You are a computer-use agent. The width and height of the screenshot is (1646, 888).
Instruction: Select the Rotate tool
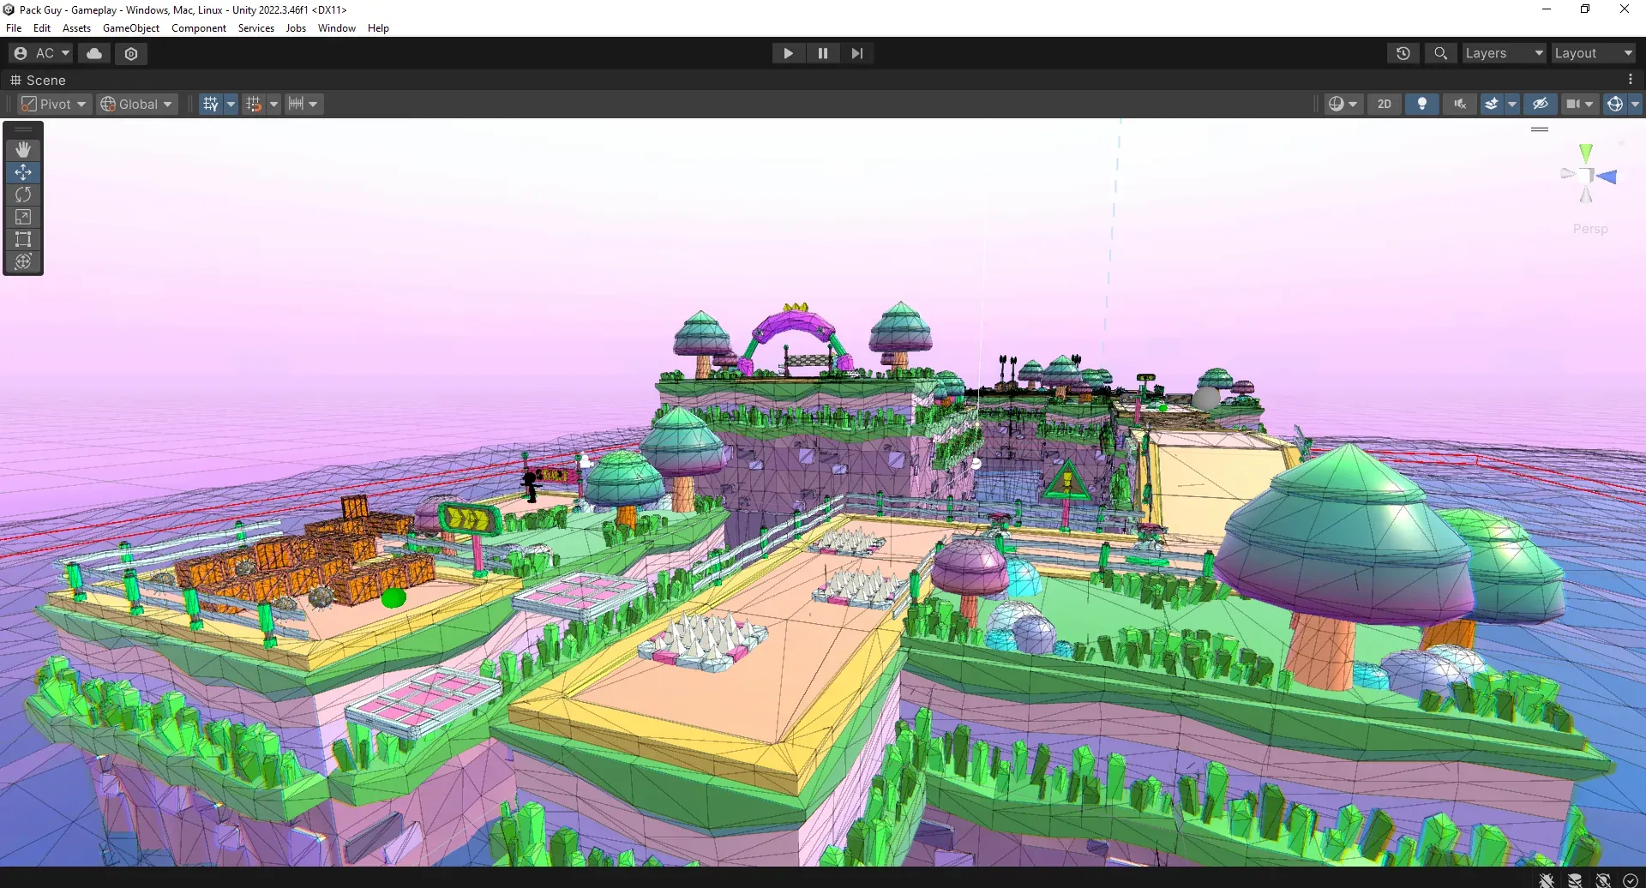[23, 195]
